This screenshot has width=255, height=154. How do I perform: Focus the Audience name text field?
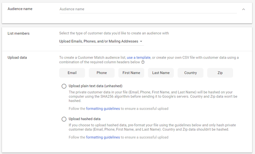(148, 9)
